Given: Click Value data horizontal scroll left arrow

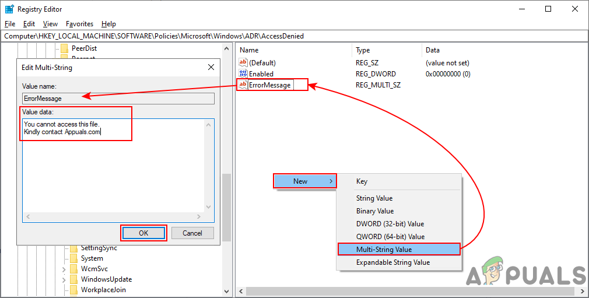Looking at the screenshot, I should (x=28, y=217).
